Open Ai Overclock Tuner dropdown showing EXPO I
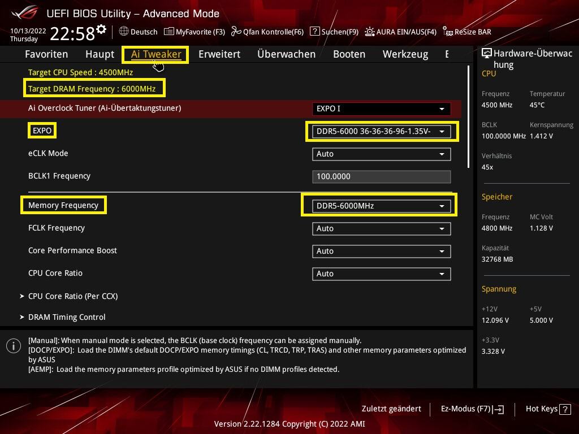 click(x=382, y=109)
